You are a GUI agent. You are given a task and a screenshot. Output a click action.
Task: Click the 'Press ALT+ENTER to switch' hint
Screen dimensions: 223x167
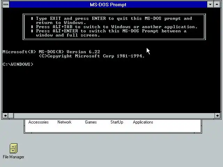click(x=109, y=33)
